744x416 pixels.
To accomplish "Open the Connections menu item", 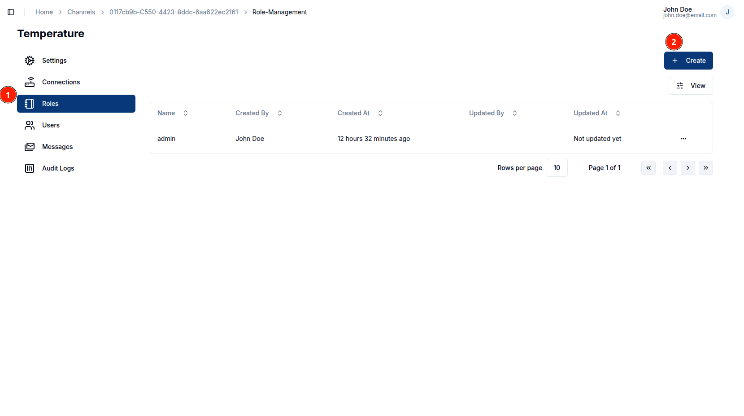I will [76, 82].
